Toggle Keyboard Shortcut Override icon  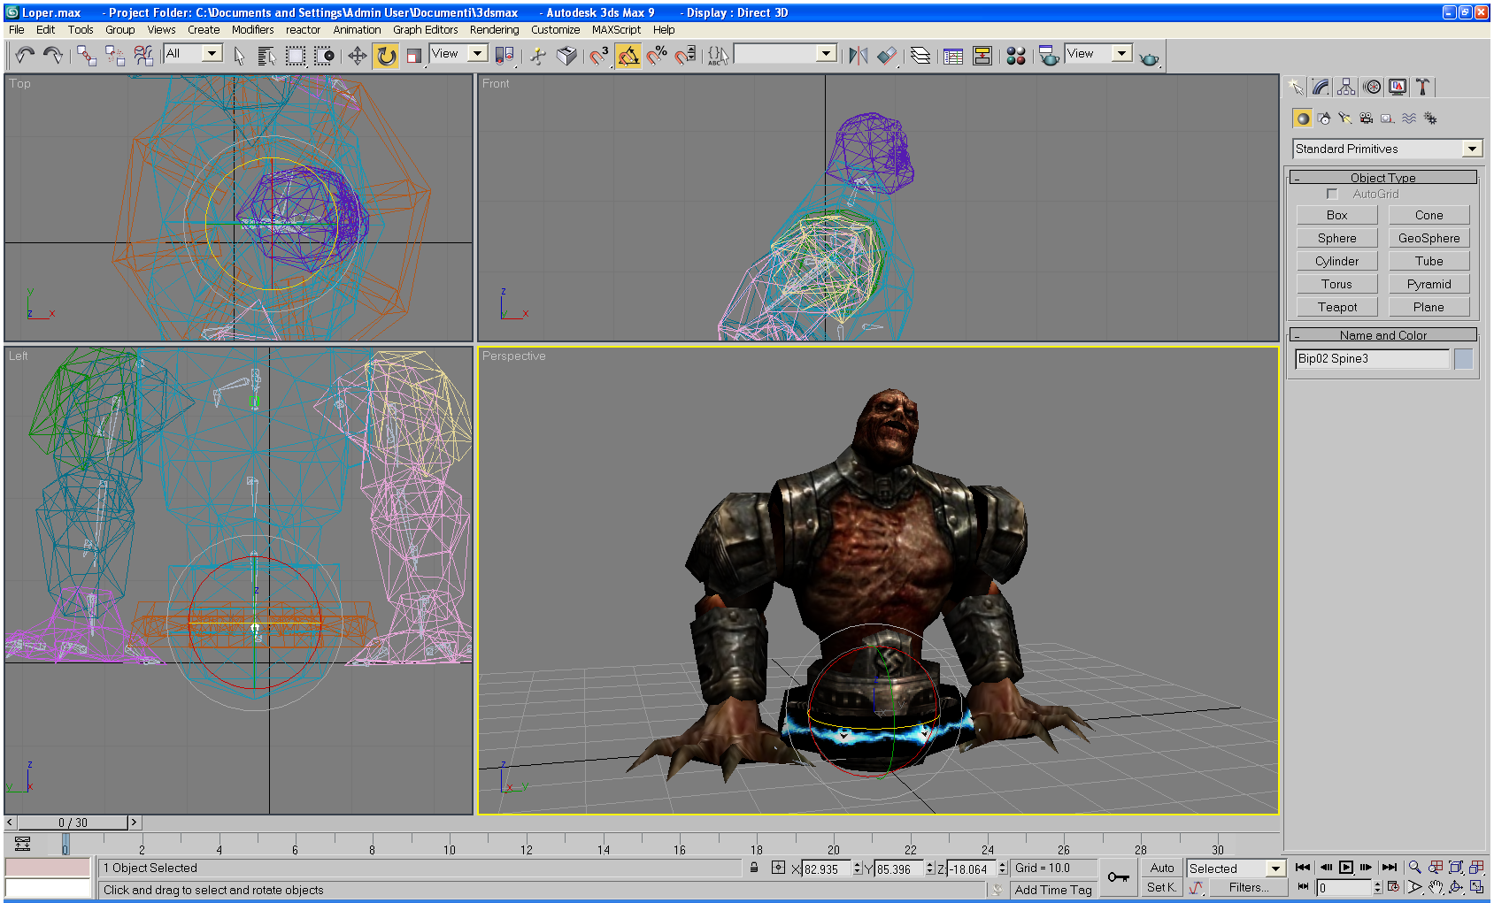(566, 56)
